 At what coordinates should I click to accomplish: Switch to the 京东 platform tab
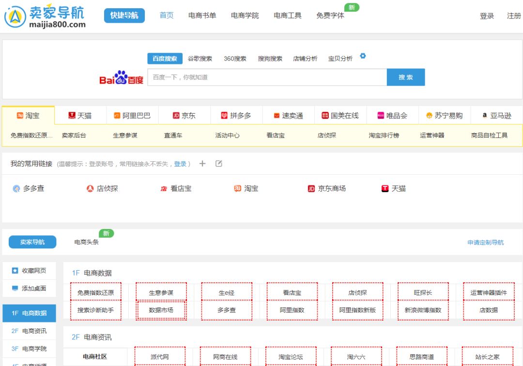tap(185, 115)
